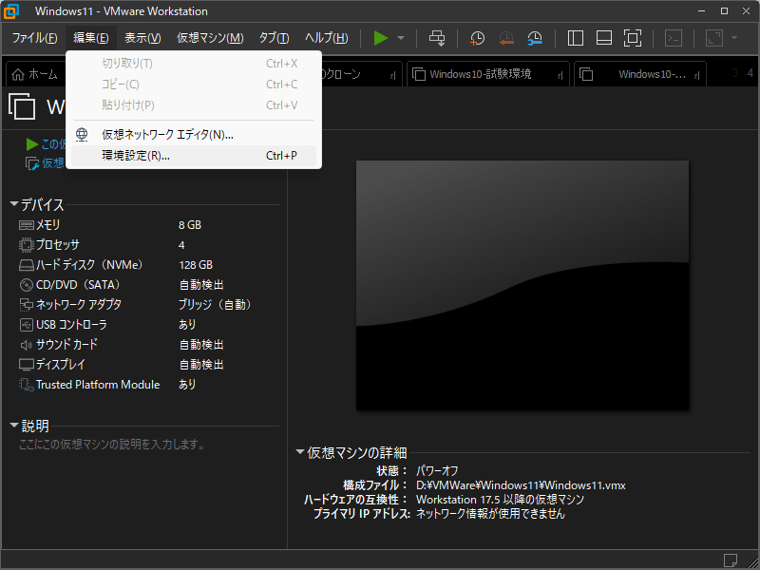Enter full screen mode icon

[x=633, y=38]
